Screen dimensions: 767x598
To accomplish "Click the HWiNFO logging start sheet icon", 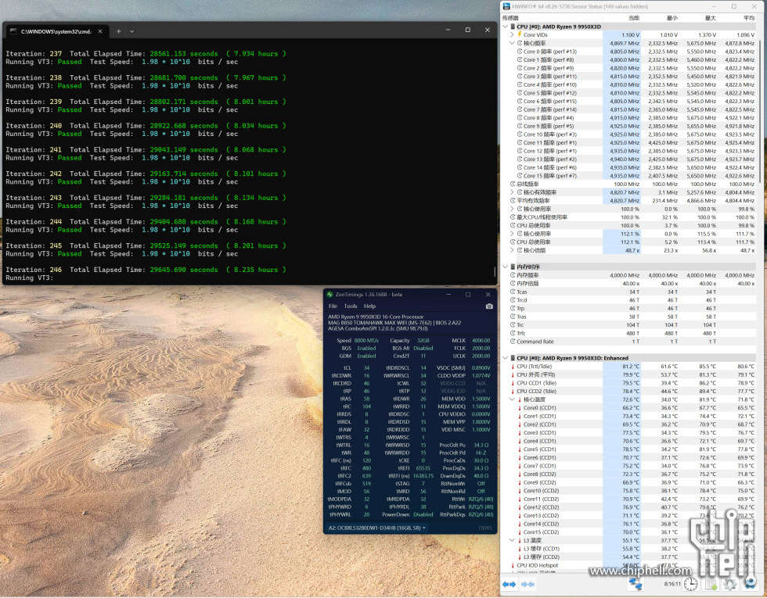I will click(711, 584).
